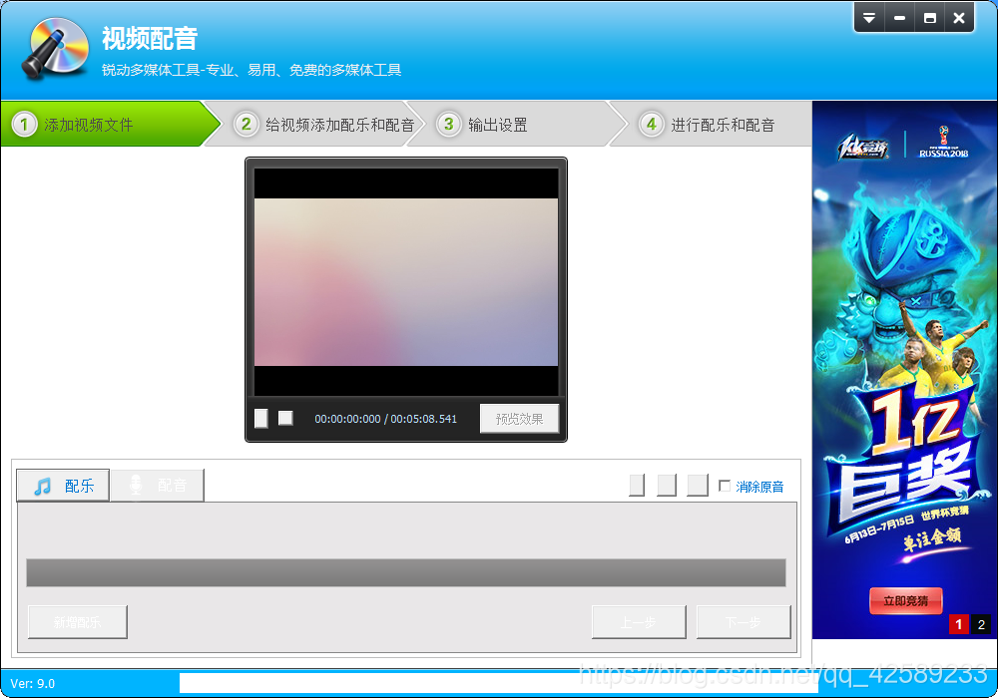Click the music note icon on 配乐 tab
This screenshot has width=998, height=698.
42,487
